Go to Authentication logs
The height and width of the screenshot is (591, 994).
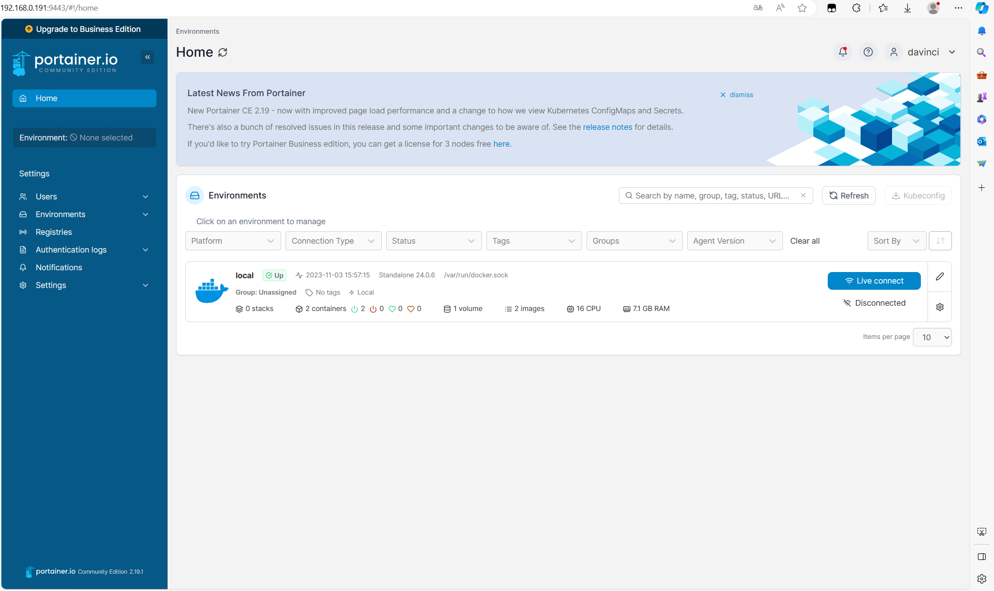(71, 249)
